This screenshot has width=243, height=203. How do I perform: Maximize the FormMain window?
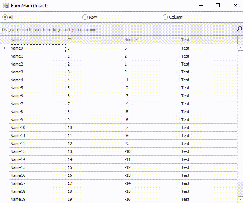(218, 6)
